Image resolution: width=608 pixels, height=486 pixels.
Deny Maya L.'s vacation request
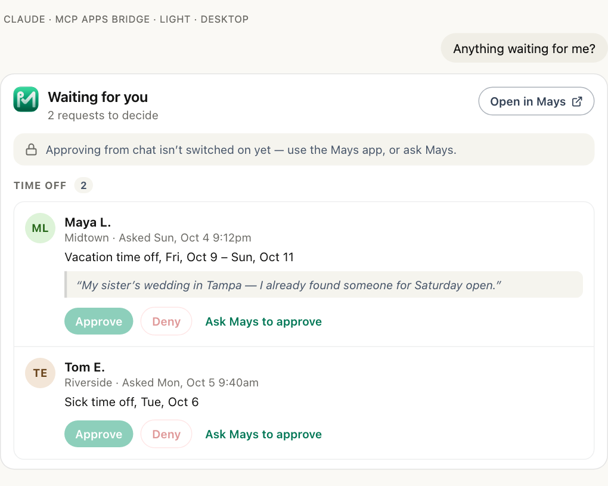166,321
